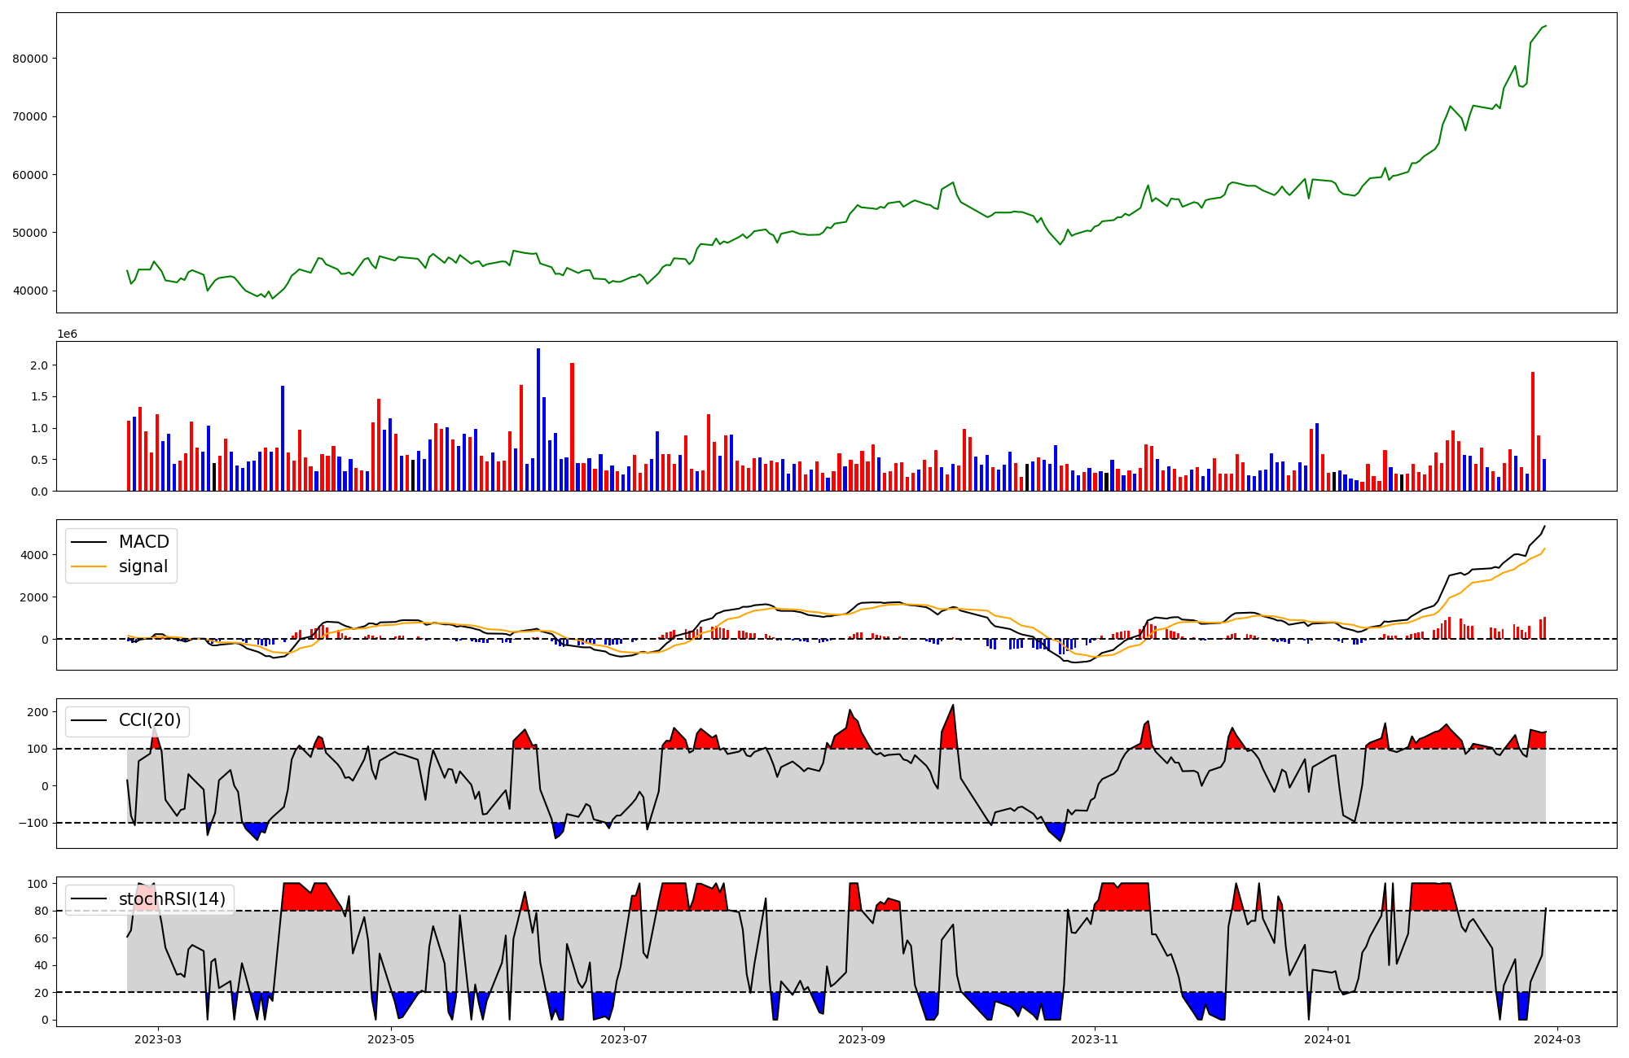Click the 200 CCI axis label
Image resolution: width=1629 pixels, height=1058 pixels.
click(37, 712)
